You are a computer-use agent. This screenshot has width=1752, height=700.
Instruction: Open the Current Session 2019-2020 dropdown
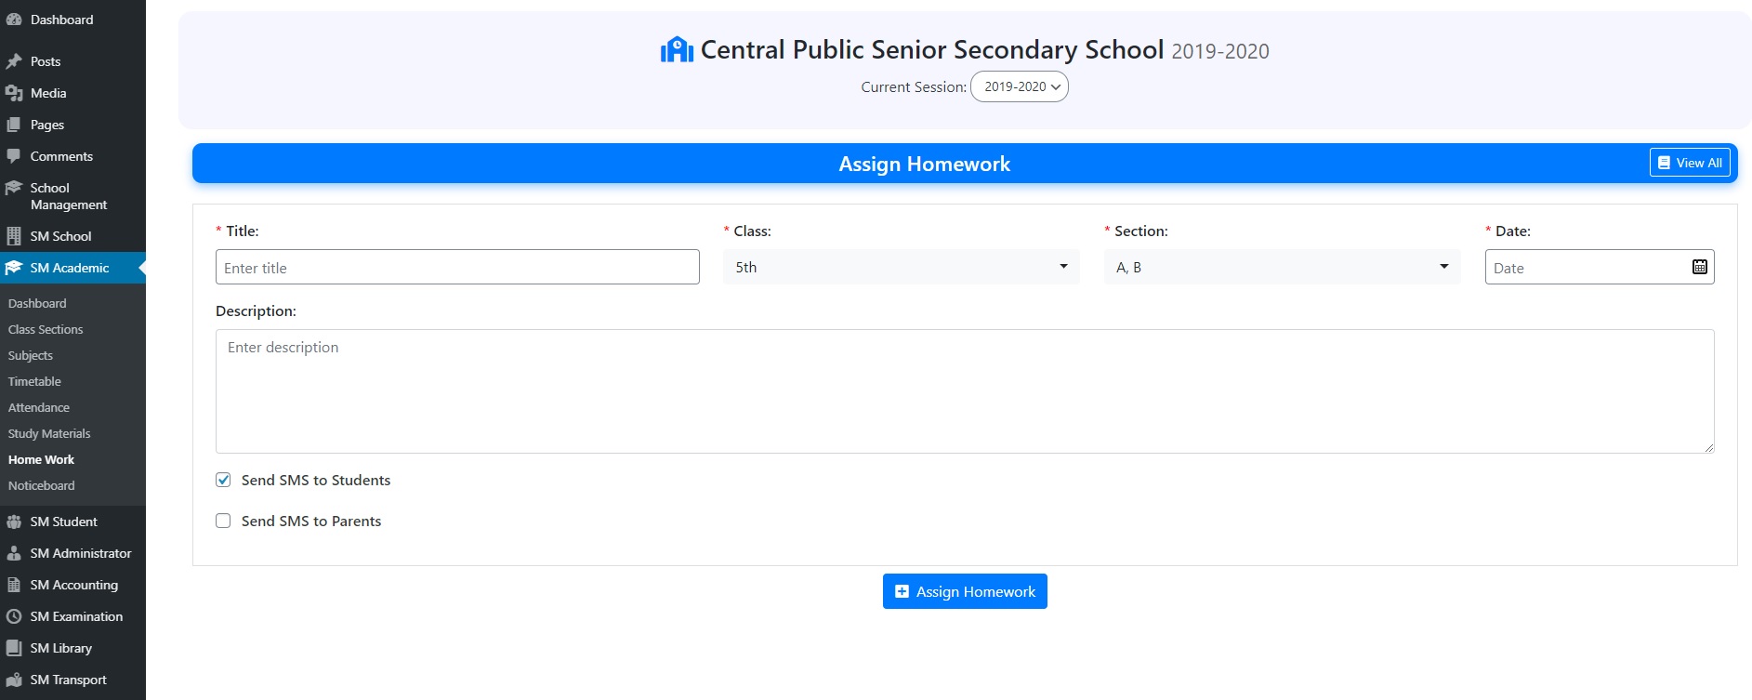(x=1020, y=86)
